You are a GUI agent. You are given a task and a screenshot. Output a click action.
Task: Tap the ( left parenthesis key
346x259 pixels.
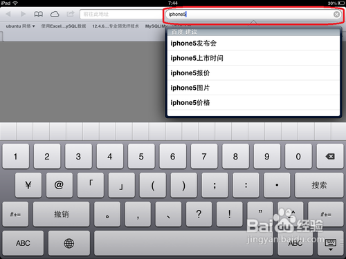(153, 185)
